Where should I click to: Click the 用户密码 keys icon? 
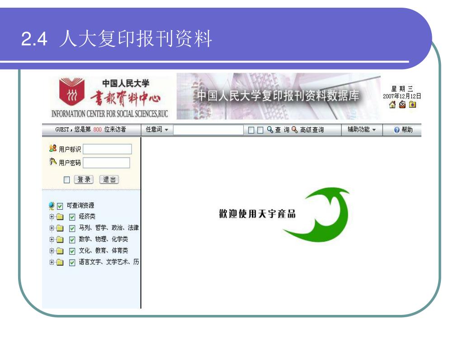53,161
